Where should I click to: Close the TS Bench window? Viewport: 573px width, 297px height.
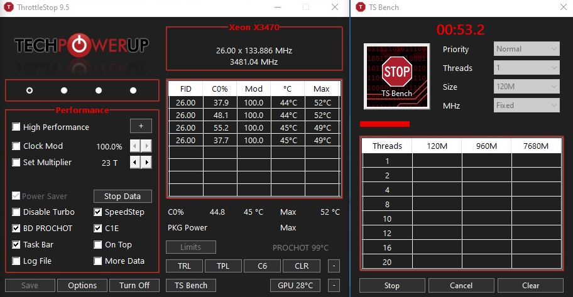pos(563,8)
